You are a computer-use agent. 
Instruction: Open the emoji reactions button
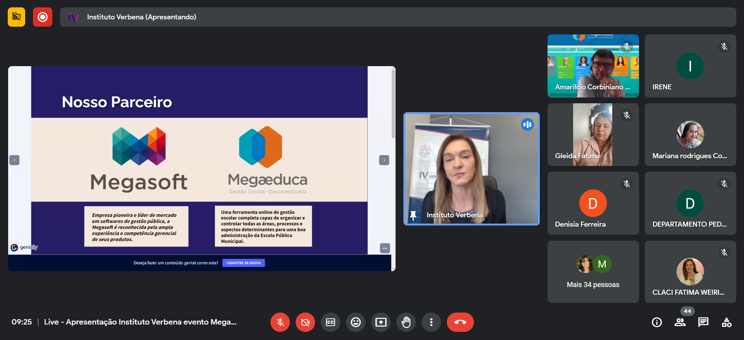tap(356, 322)
